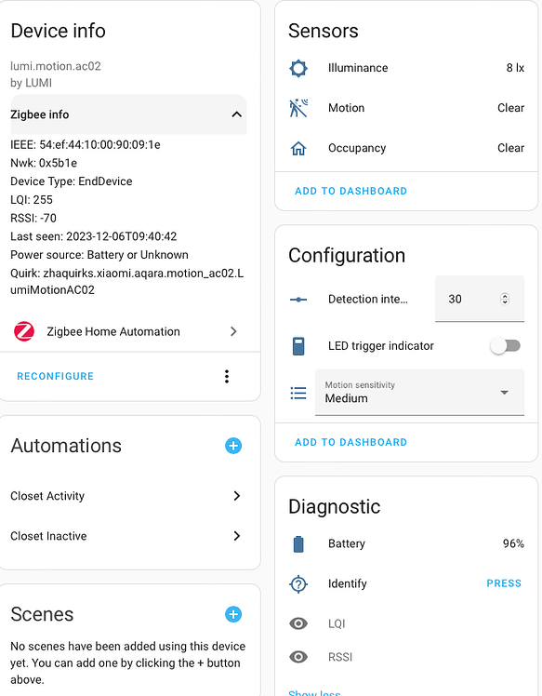
Task: Click the RSSI diagnostic label
Action: tap(340, 657)
